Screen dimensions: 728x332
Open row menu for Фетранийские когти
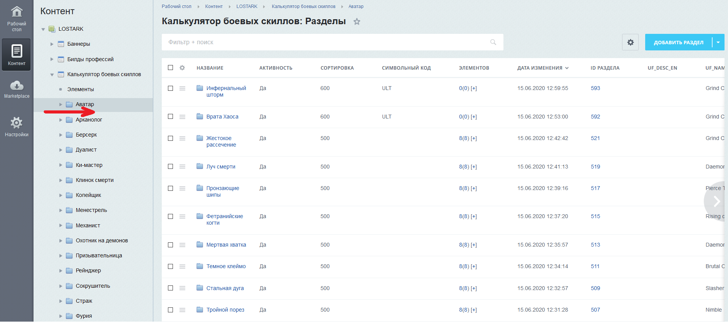pos(182,217)
